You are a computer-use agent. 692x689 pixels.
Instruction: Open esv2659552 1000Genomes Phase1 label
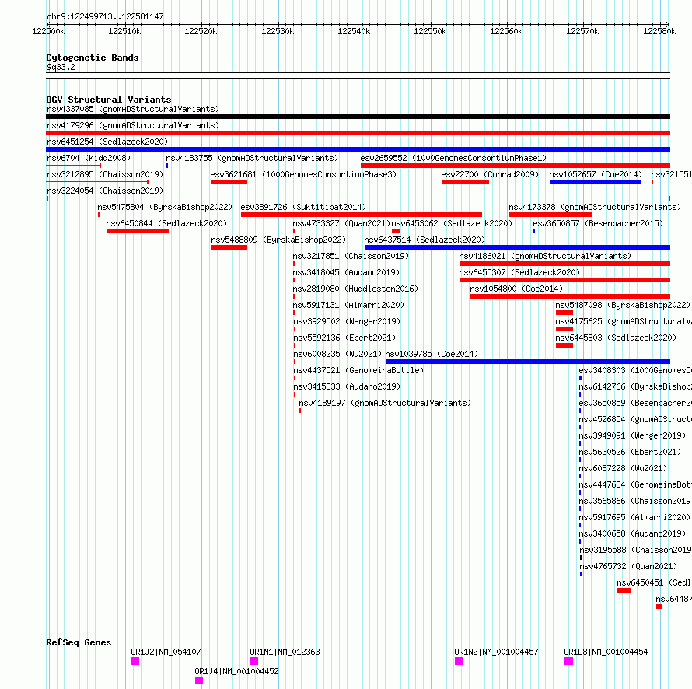453,158
